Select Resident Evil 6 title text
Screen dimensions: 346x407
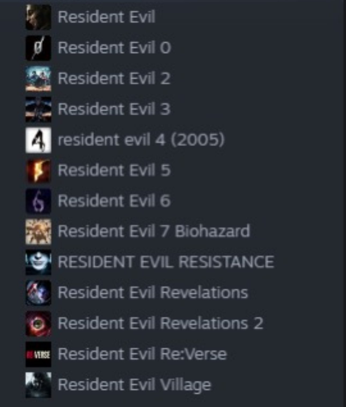pos(114,201)
